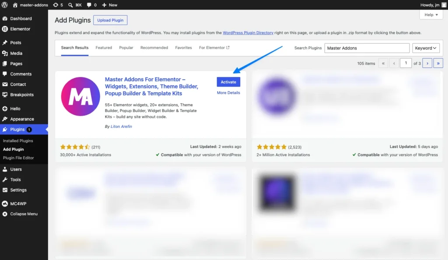Click the Dashboard gauge icon
This screenshot has height=260, width=448.
(5, 18)
